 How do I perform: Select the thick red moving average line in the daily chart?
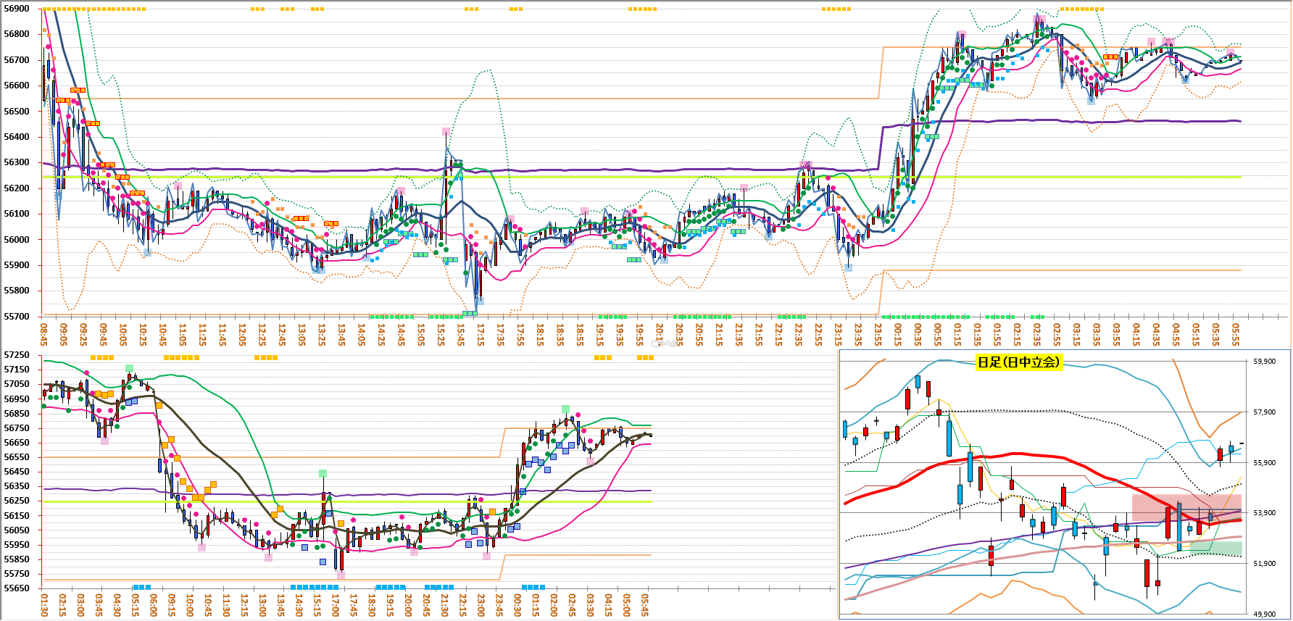1015,454
